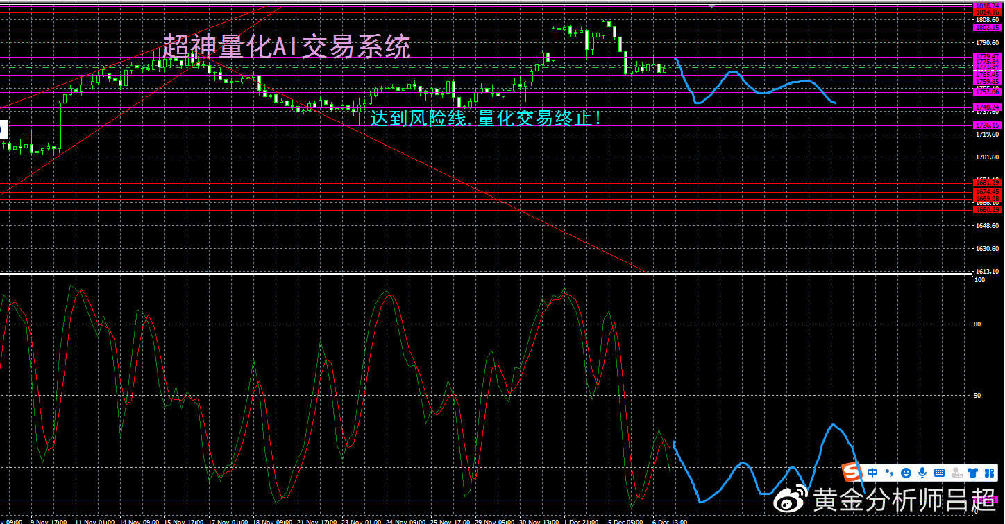Open the skin (shirt) icon on IME bar
1005x524 pixels.
point(972,473)
